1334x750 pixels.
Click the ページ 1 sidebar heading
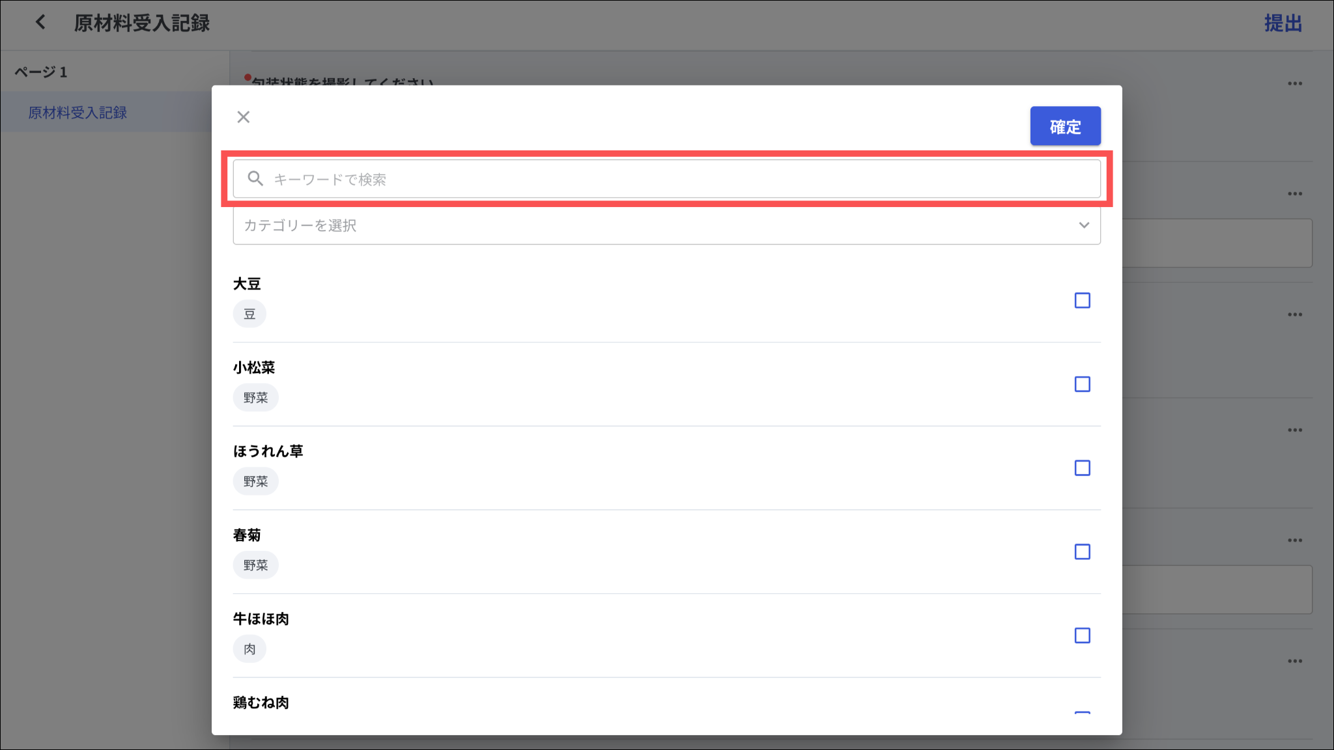click(41, 72)
